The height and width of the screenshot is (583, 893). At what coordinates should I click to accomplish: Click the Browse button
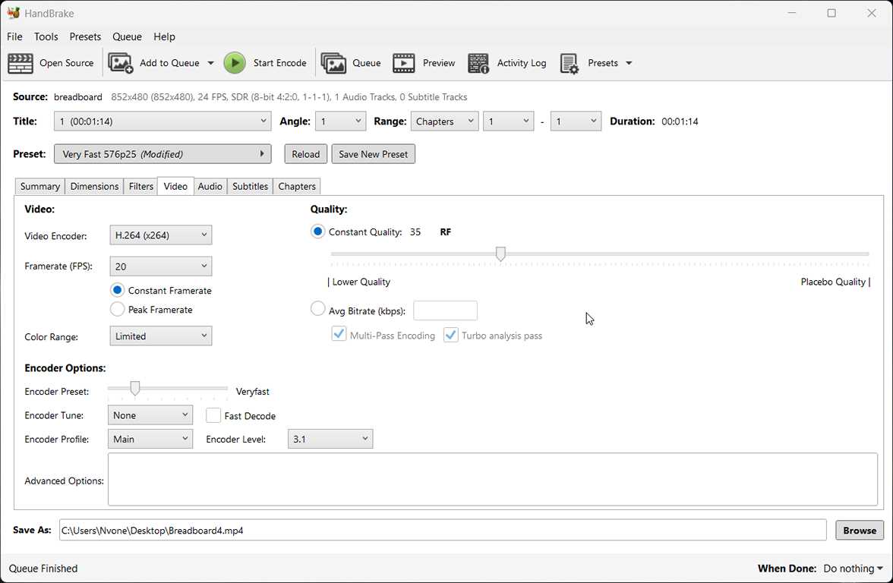(x=860, y=530)
